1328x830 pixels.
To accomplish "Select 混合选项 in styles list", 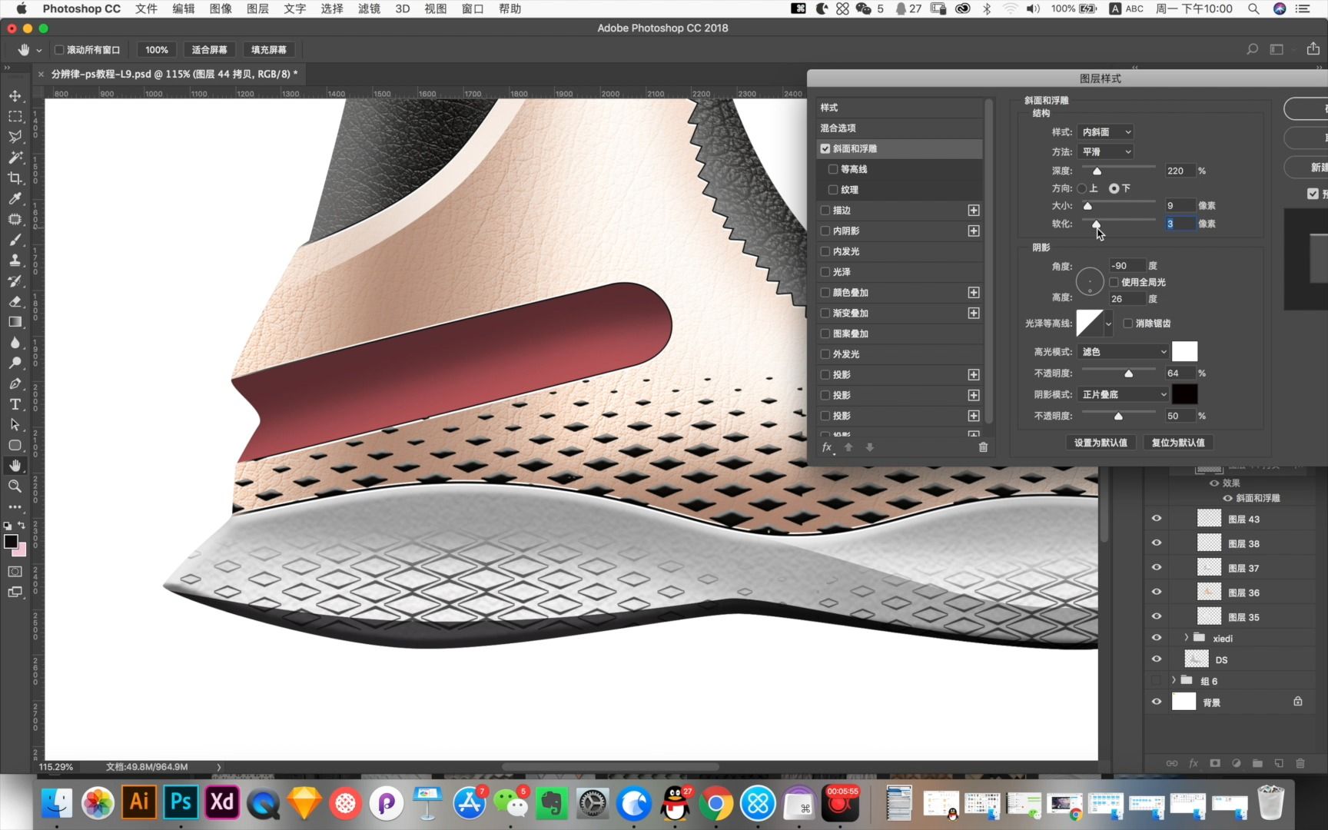I will [x=901, y=128].
